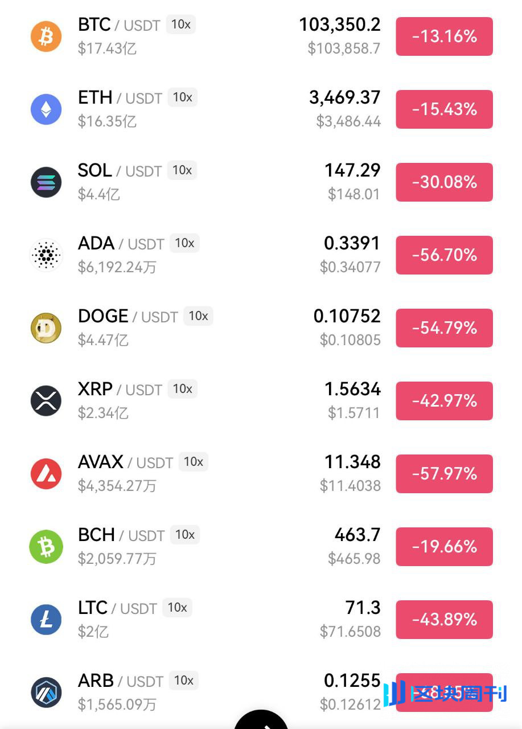The height and width of the screenshot is (729, 522).
Task: Click the Bitcoin BTC coin icon
Action: pos(46,36)
